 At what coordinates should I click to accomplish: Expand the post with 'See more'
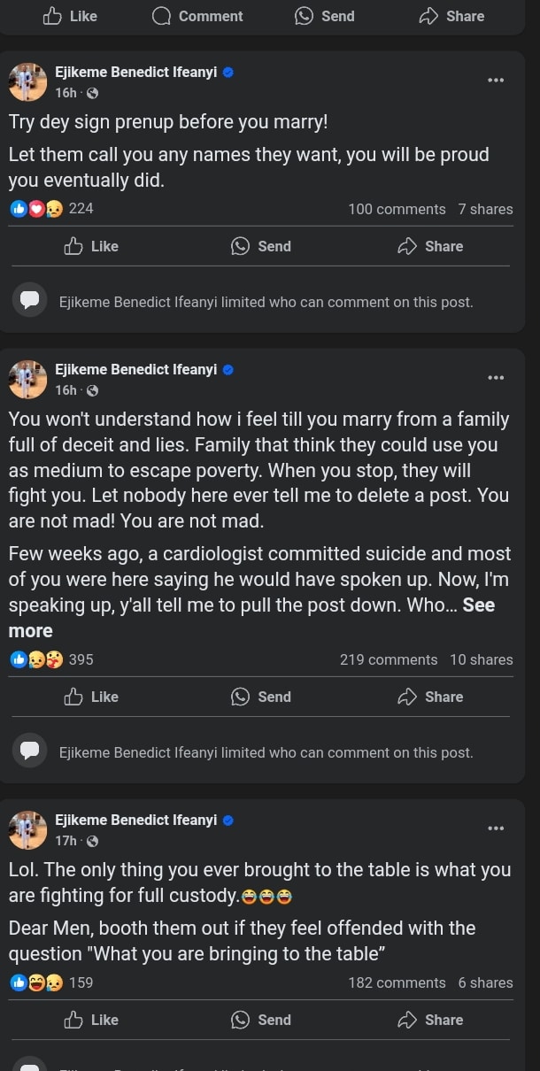coord(478,605)
